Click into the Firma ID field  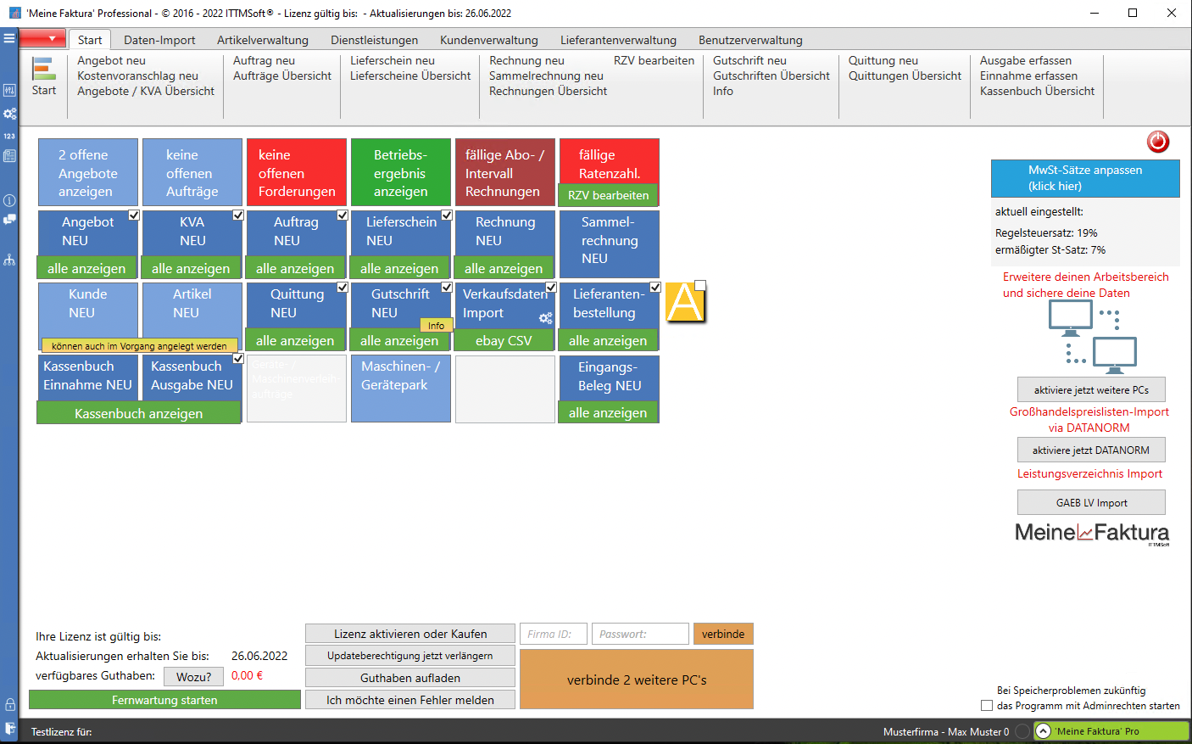pyautogui.click(x=553, y=634)
